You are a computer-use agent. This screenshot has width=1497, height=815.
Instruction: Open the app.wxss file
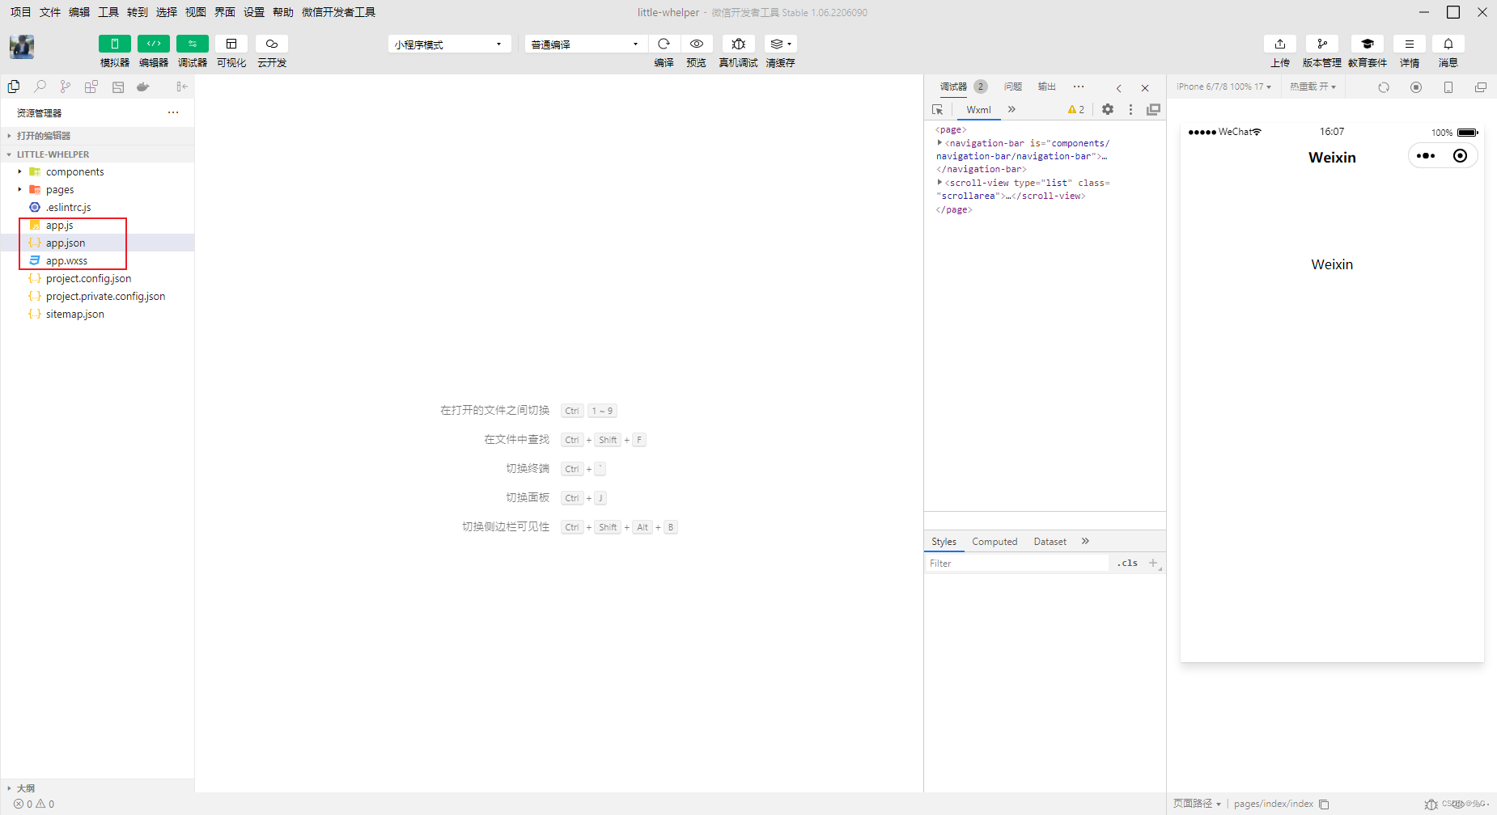tap(97, 260)
